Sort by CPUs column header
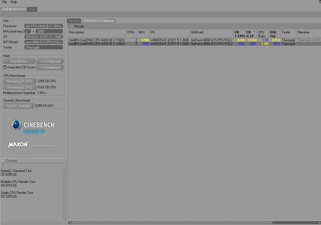 click(131, 34)
